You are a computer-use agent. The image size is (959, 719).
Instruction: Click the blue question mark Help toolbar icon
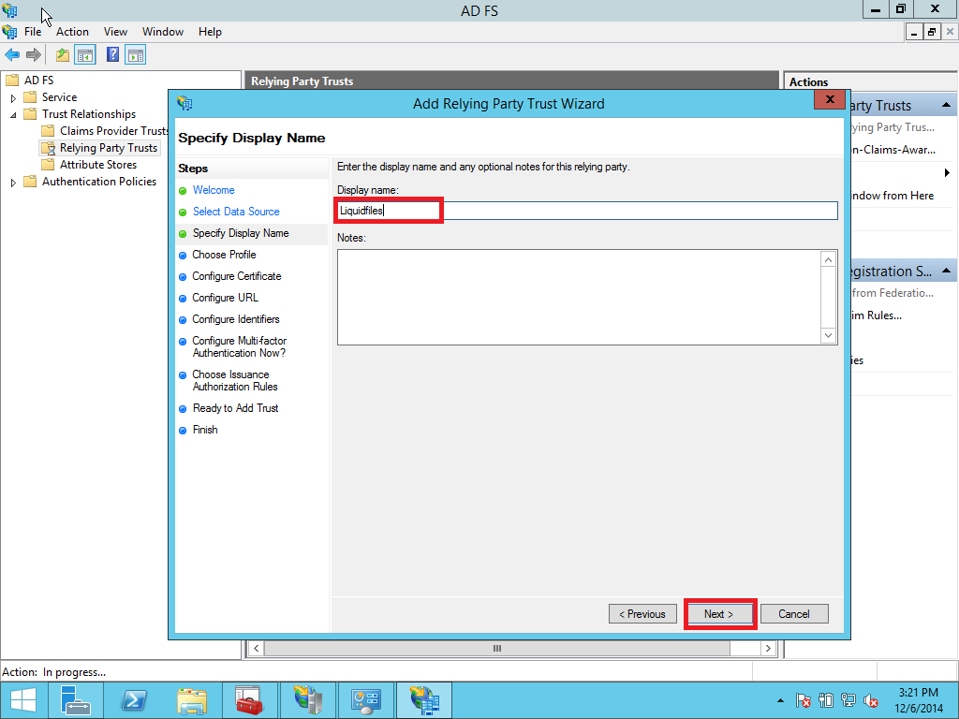pyautogui.click(x=112, y=55)
